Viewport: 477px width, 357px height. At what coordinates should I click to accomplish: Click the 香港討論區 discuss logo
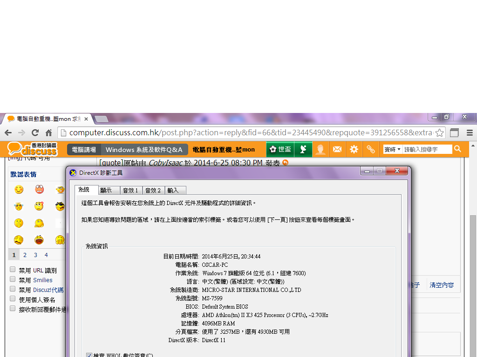[x=32, y=149]
